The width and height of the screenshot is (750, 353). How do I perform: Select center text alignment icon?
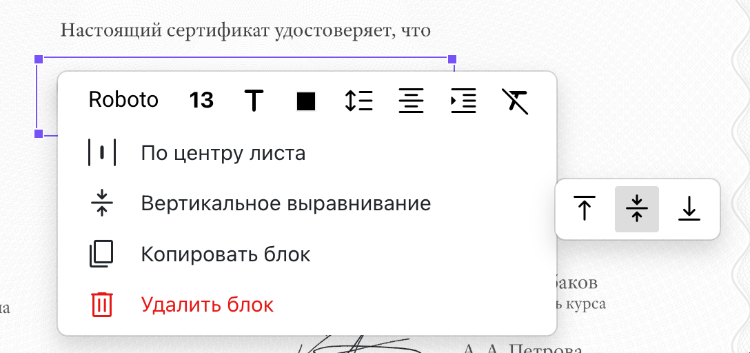click(x=412, y=101)
